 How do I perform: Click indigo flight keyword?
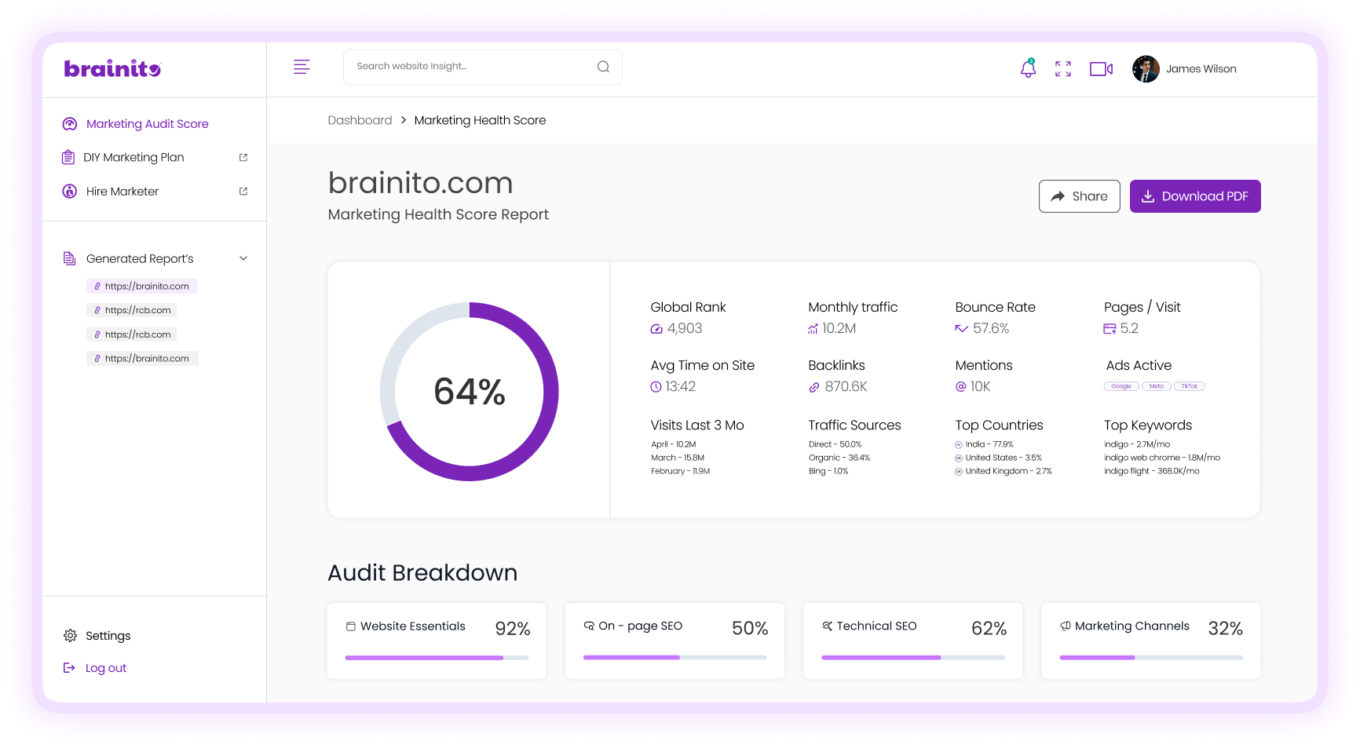(x=1152, y=471)
